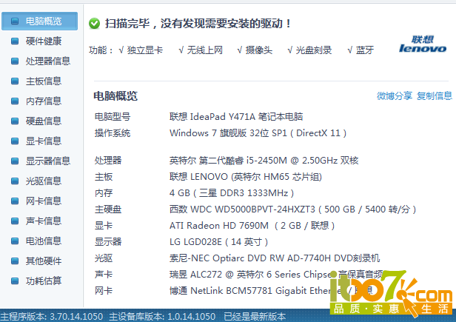Click the Lenovo brand logo
456x322 pixels.
pyautogui.click(x=423, y=44)
